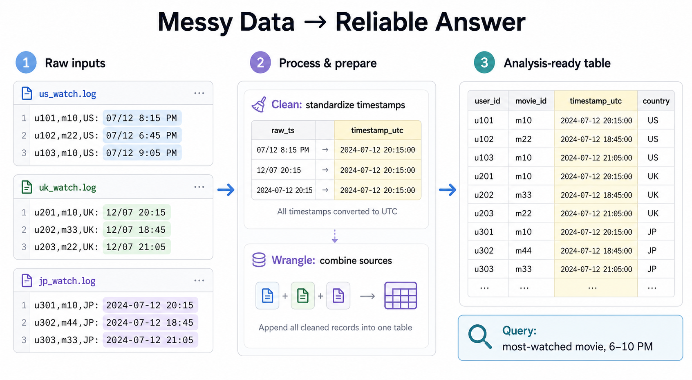This screenshot has height=380, width=692.
Task: Select the raw_ts column header
Action: tap(283, 130)
